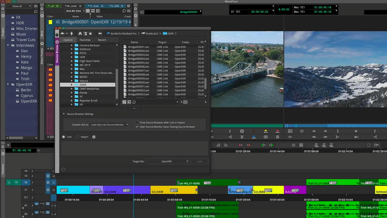Select bin frame view icon
The width and height of the screenshot is (387, 218).
(x=93, y=11)
